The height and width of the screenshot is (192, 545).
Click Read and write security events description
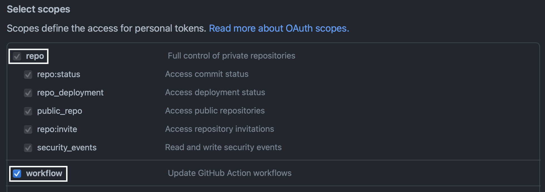[x=223, y=147]
